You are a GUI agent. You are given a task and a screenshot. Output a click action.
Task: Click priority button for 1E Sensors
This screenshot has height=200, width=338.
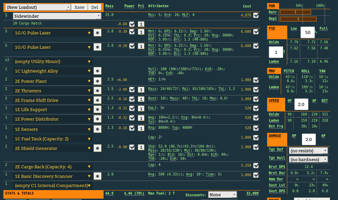pos(141,128)
